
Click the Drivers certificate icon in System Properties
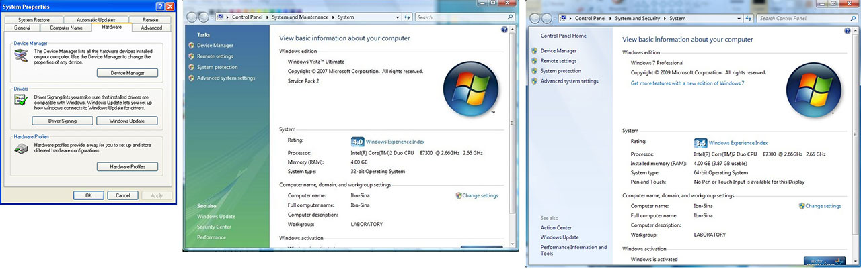21,100
